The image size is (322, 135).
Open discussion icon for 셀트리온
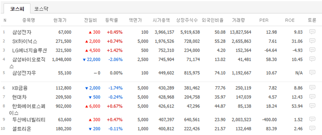tap(312, 128)
